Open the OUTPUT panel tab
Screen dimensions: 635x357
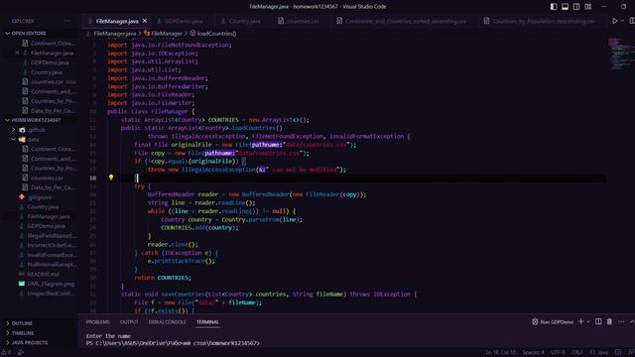(x=129, y=322)
